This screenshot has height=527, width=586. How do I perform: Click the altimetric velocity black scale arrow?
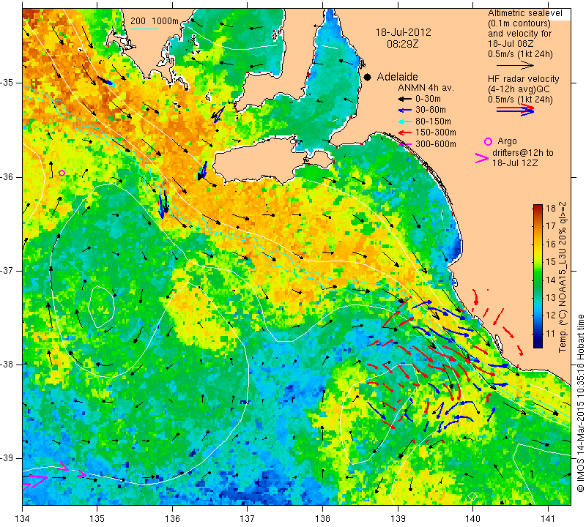tap(516, 65)
